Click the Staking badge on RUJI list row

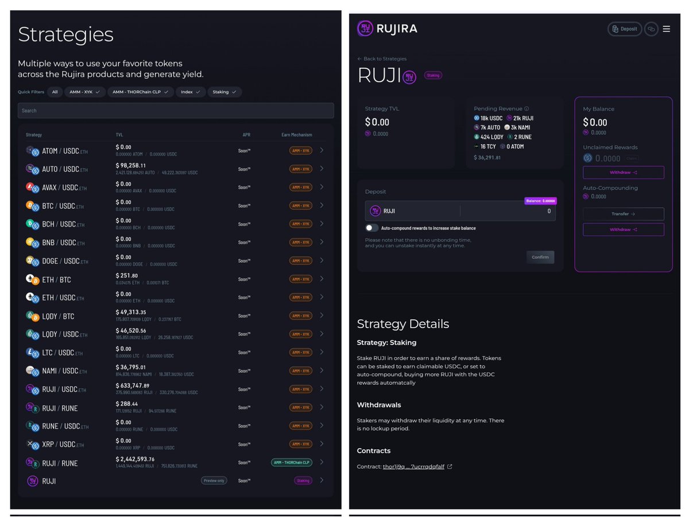pyautogui.click(x=303, y=480)
